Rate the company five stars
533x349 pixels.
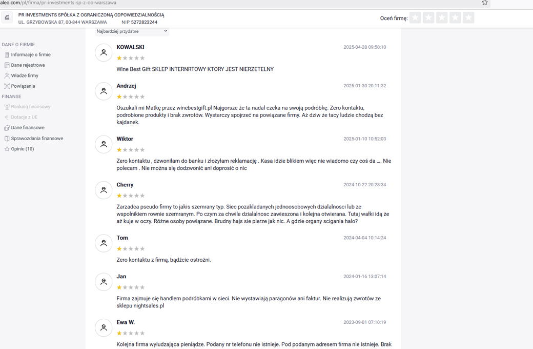click(x=468, y=17)
